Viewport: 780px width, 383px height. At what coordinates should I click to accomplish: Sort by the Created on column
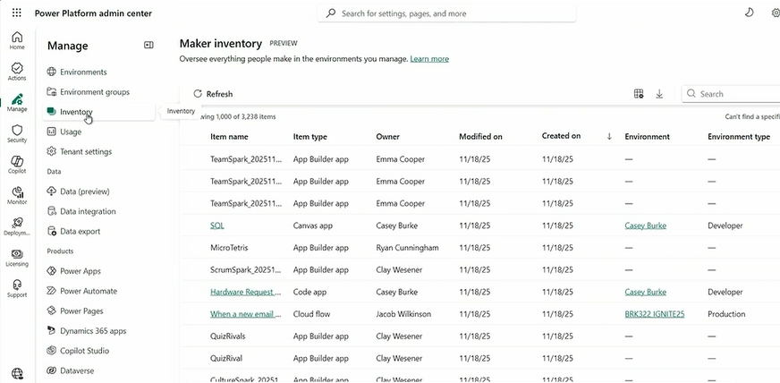561,136
